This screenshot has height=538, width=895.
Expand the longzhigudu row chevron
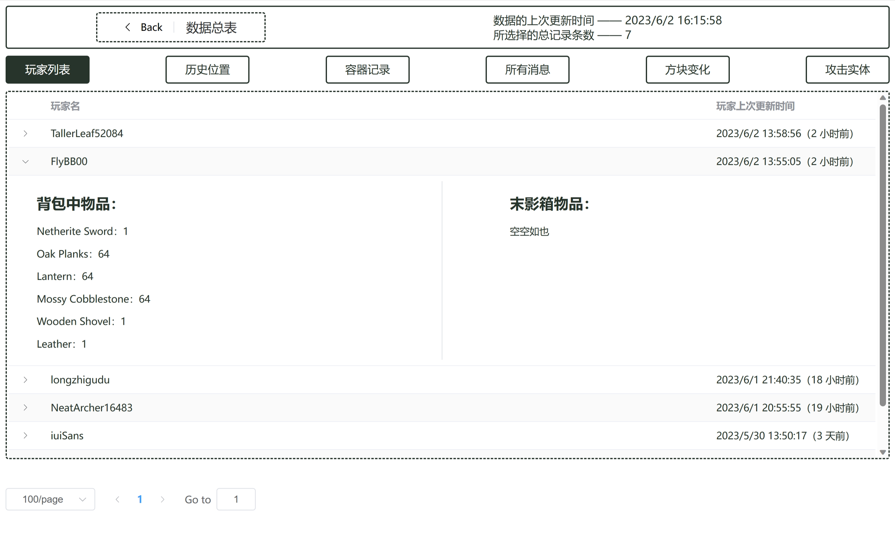click(26, 380)
